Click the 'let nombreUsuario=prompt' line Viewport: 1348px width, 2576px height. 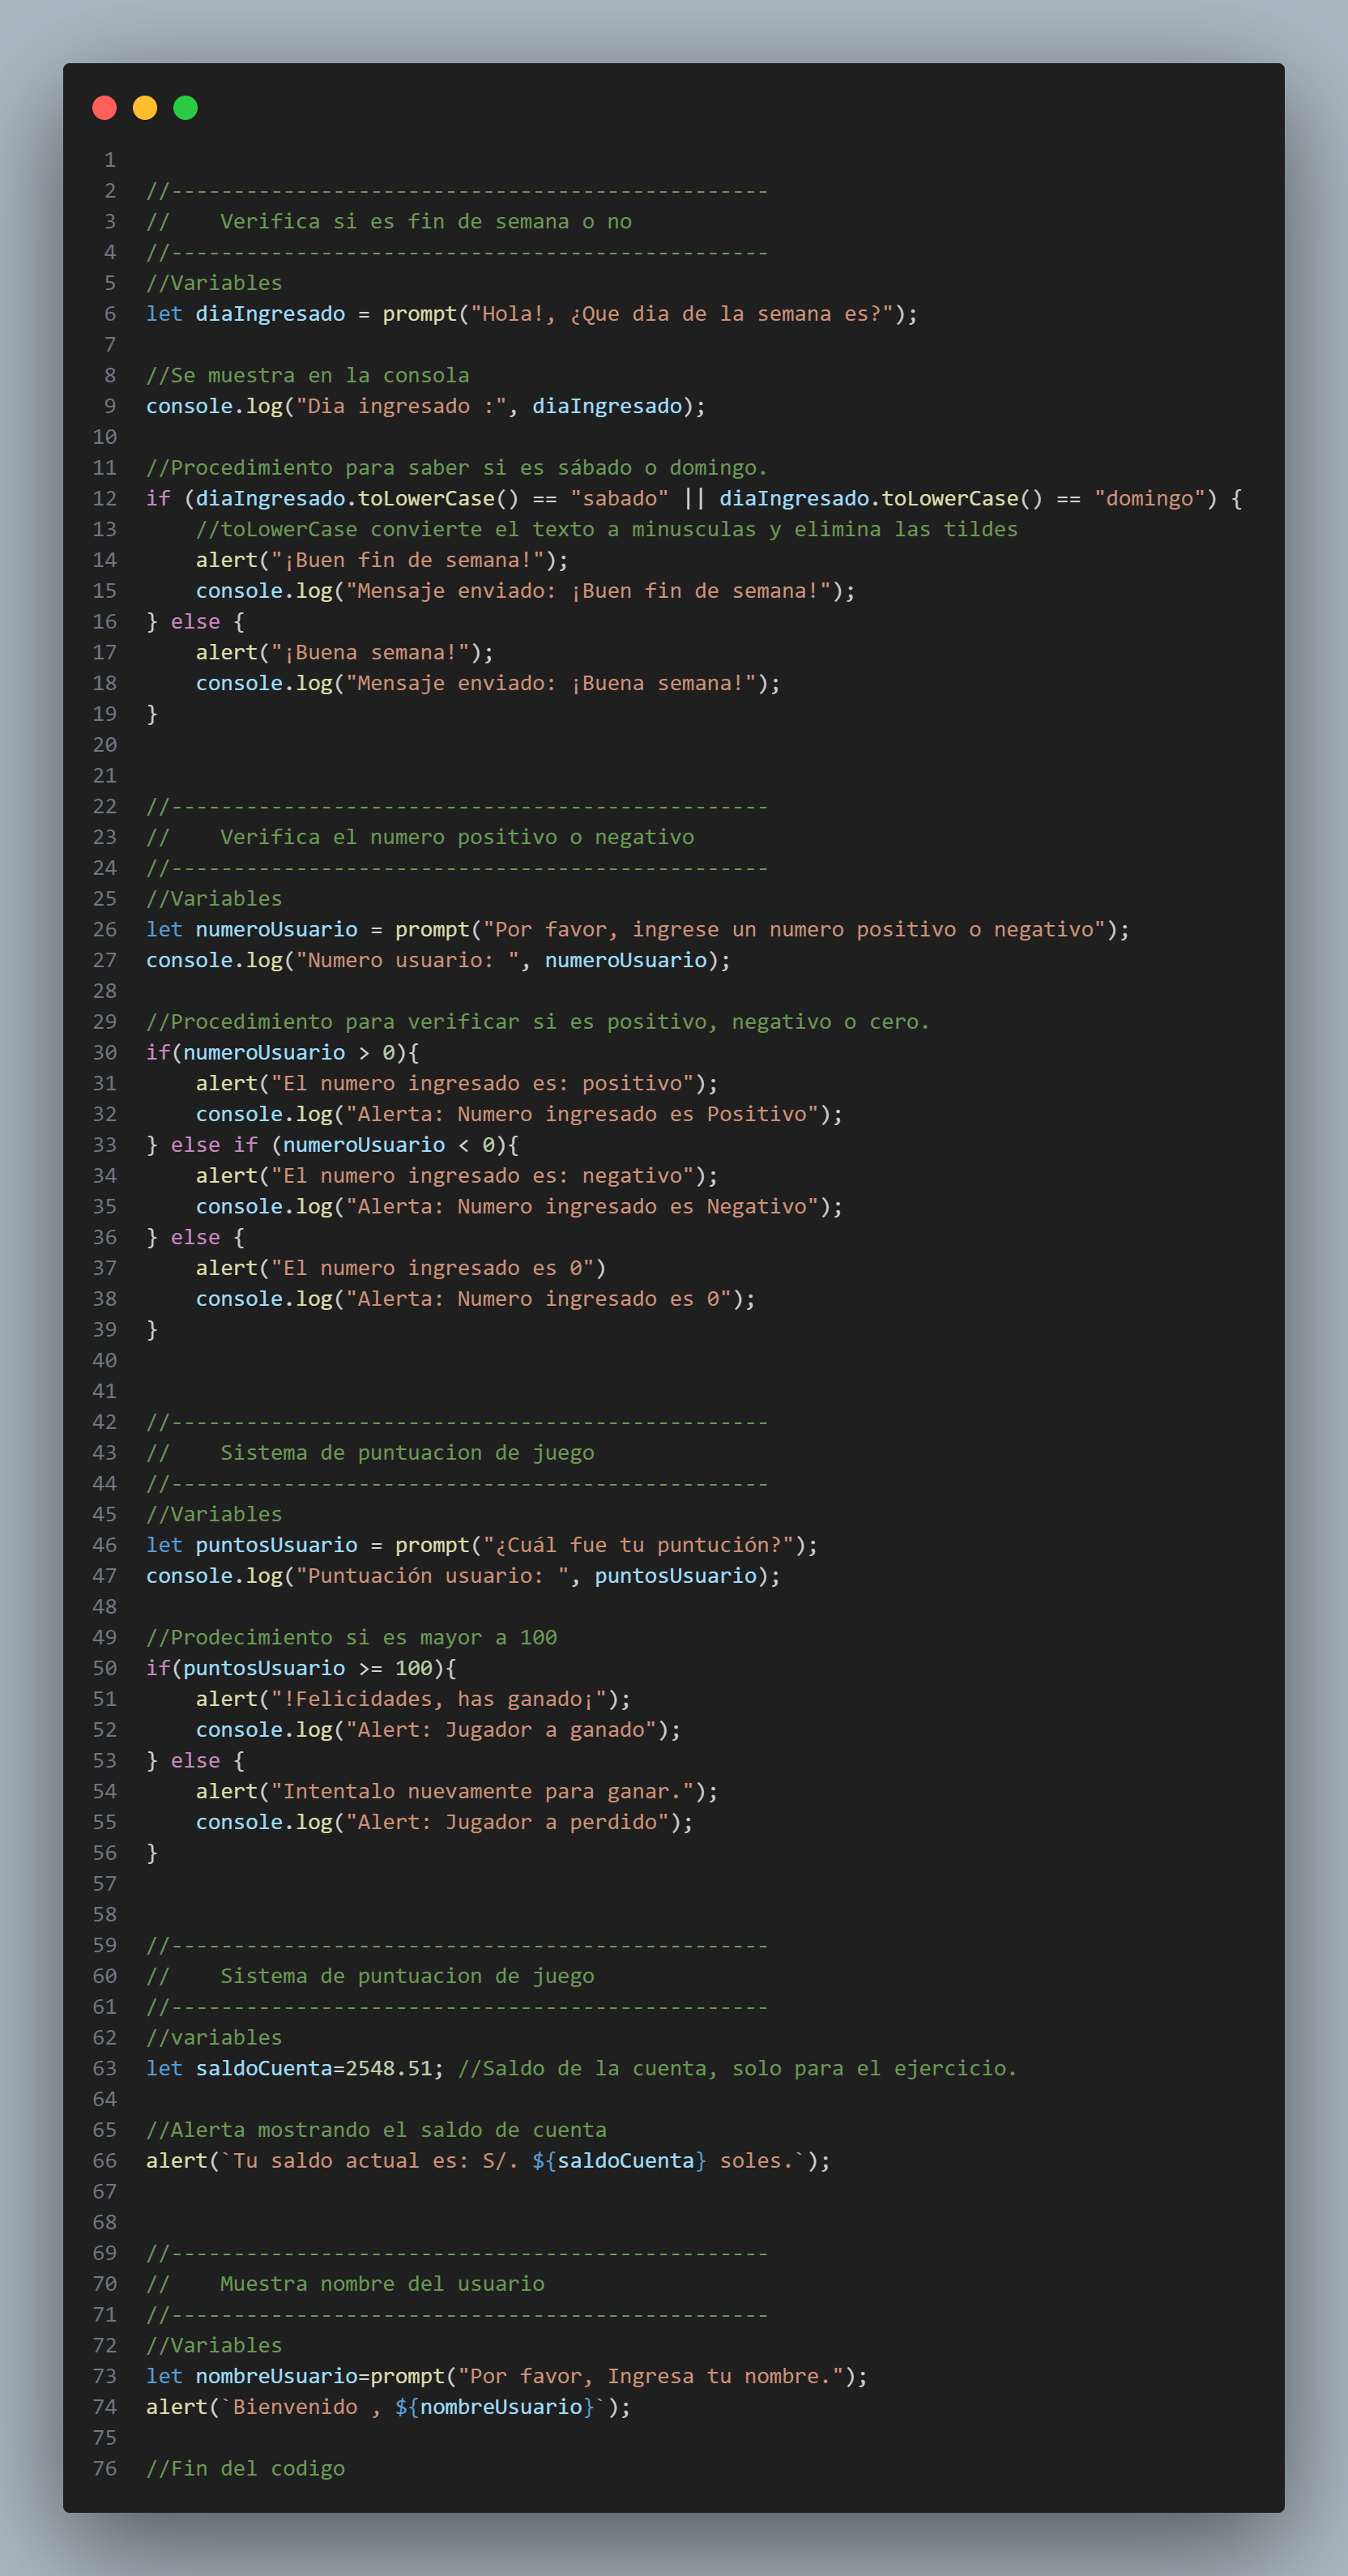(507, 2376)
